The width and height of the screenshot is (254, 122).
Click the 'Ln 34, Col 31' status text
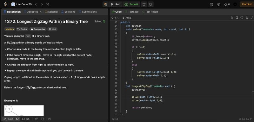coord(245,119)
